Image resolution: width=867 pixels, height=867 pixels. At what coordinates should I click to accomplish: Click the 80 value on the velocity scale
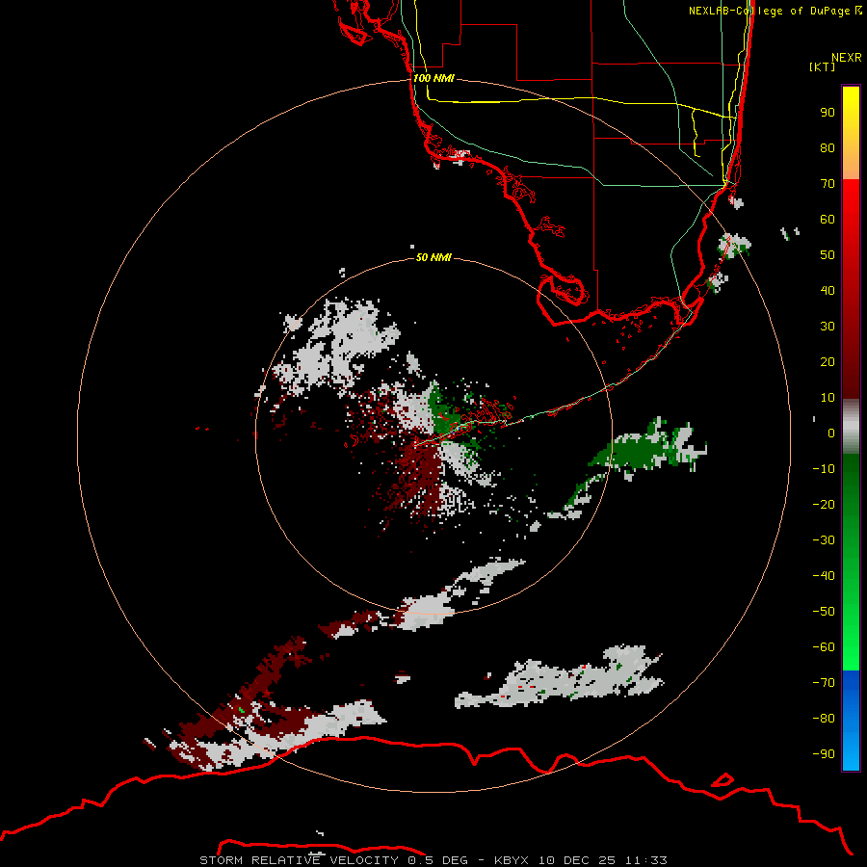(828, 147)
